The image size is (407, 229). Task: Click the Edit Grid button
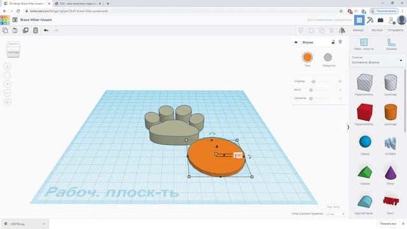[333, 207]
